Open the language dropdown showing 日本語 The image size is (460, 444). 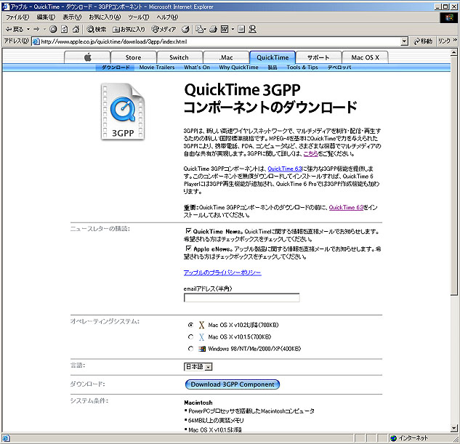tap(197, 366)
